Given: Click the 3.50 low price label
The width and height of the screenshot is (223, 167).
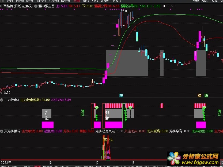Looking at the screenshot, I should pyautogui.click(x=7, y=93).
